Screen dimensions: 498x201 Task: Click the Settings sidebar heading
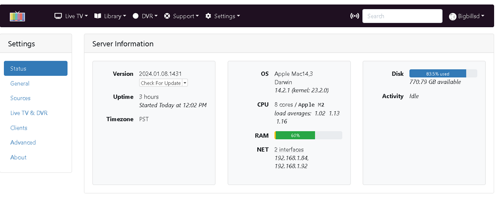[21, 44]
